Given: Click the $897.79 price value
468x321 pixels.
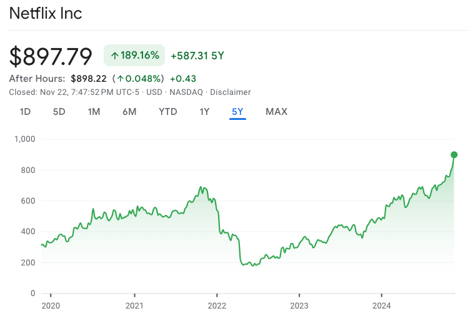Looking at the screenshot, I should tap(51, 56).
